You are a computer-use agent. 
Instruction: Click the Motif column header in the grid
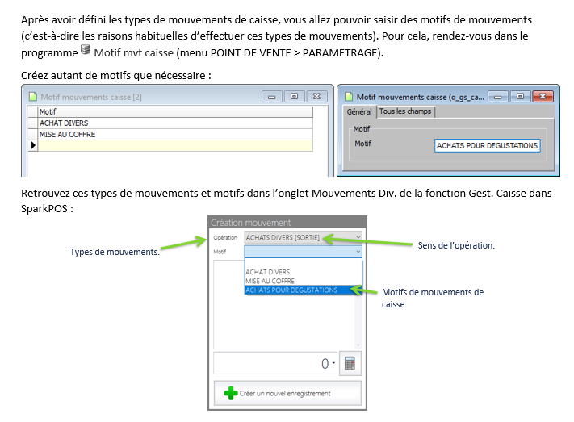tap(174, 112)
